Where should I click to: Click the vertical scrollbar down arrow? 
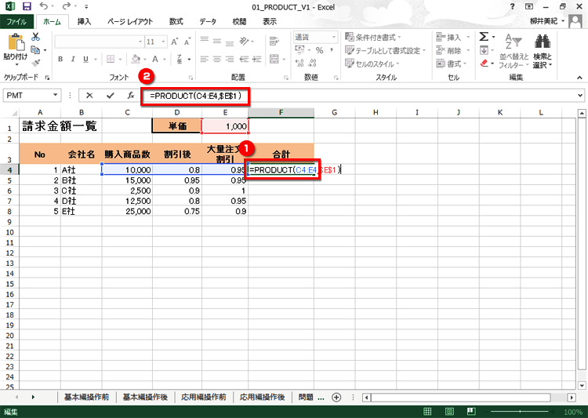coord(582,385)
